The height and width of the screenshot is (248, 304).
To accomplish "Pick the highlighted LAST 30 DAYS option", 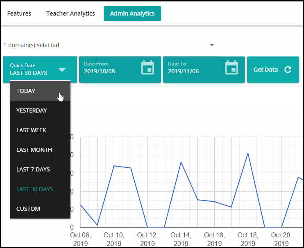I will coord(40,189).
